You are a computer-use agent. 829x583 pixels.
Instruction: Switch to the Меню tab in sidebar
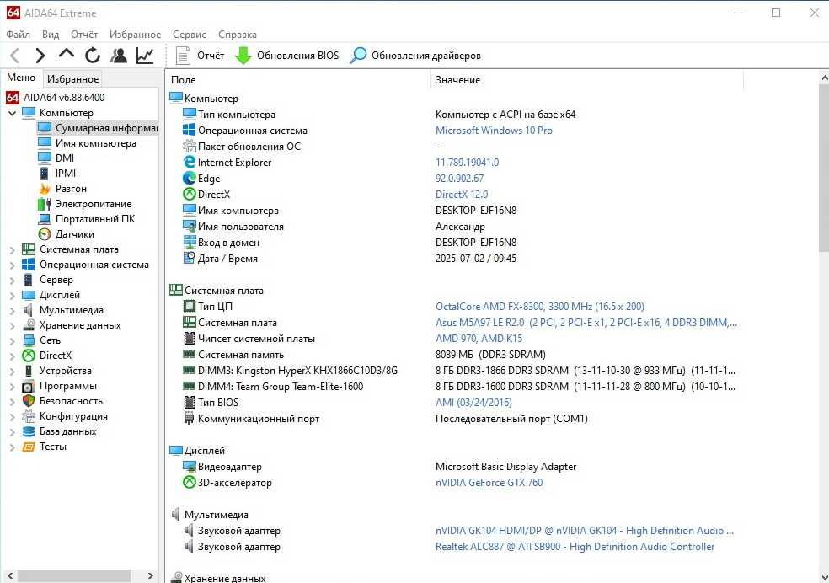pyautogui.click(x=21, y=78)
